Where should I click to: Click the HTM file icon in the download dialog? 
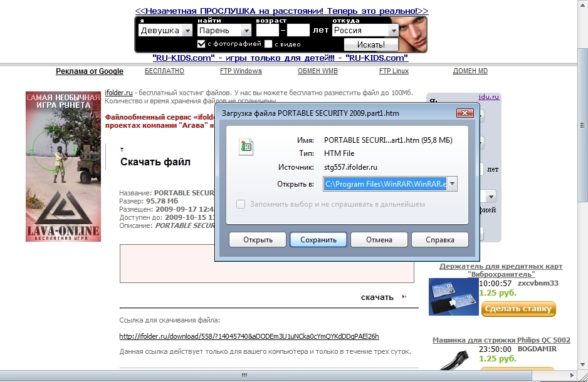pyautogui.click(x=246, y=147)
